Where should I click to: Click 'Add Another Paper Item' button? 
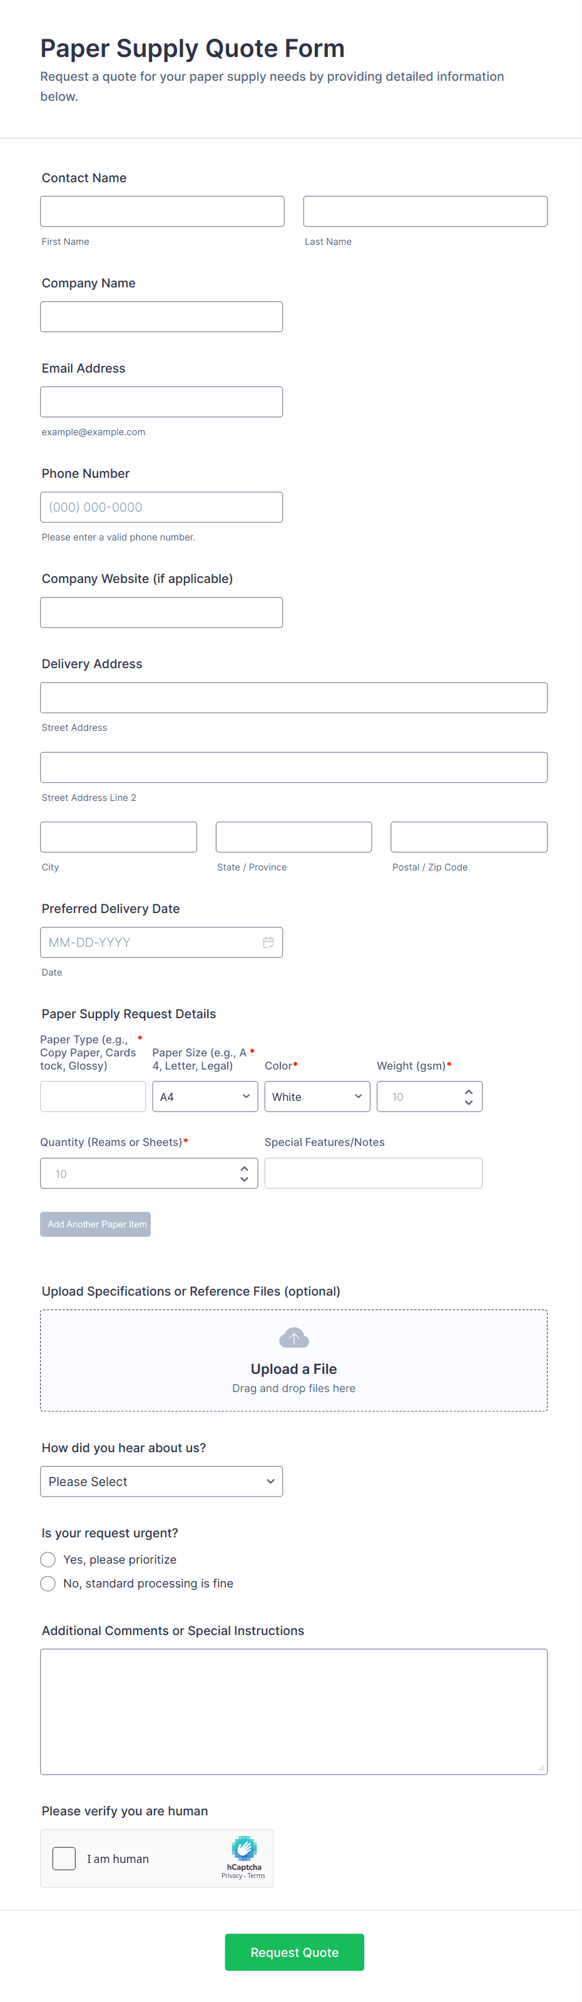coord(96,1224)
